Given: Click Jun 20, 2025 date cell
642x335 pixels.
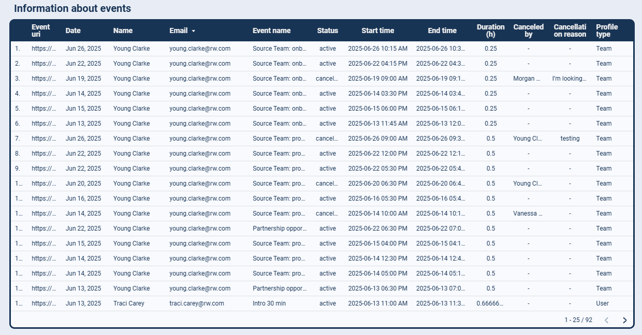Looking at the screenshot, I should [83, 184].
